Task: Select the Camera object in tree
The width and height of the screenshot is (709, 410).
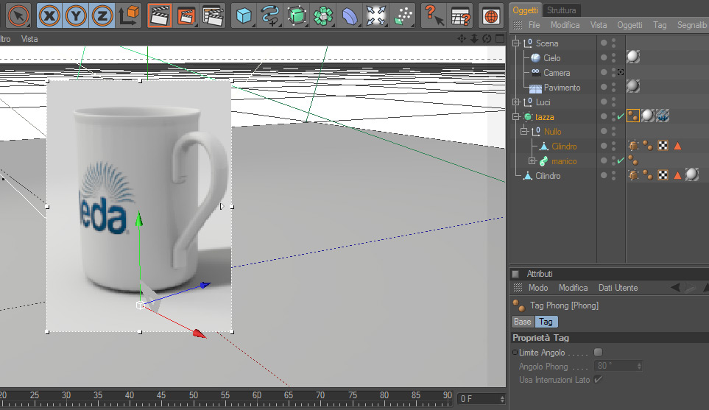Action: click(x=557, y=72)
